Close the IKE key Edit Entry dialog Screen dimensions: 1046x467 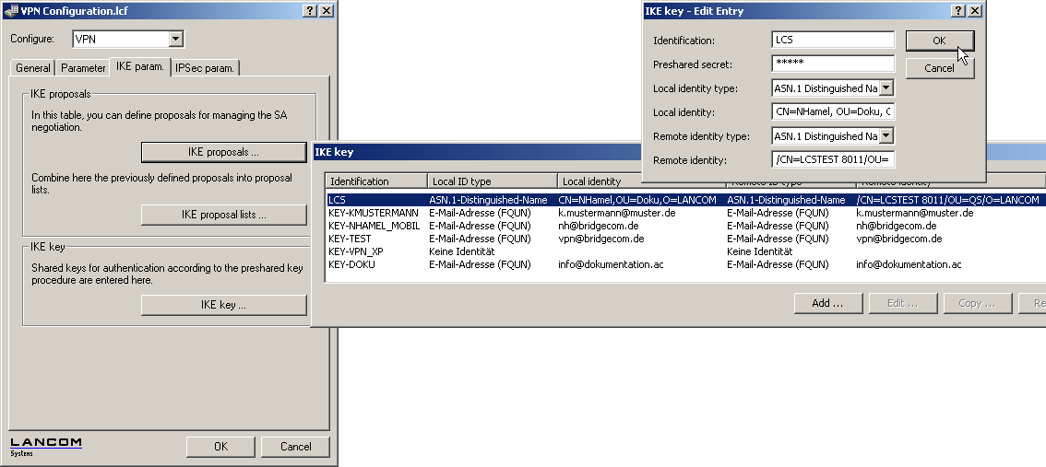tap(974, 10)
